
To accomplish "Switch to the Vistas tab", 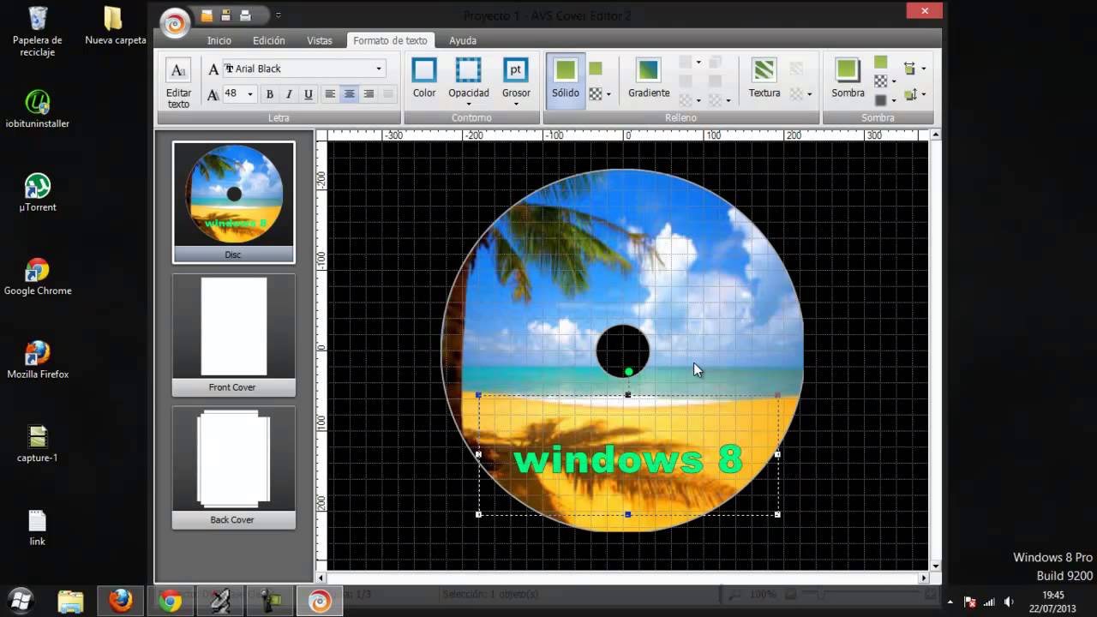I will (320, 40).
